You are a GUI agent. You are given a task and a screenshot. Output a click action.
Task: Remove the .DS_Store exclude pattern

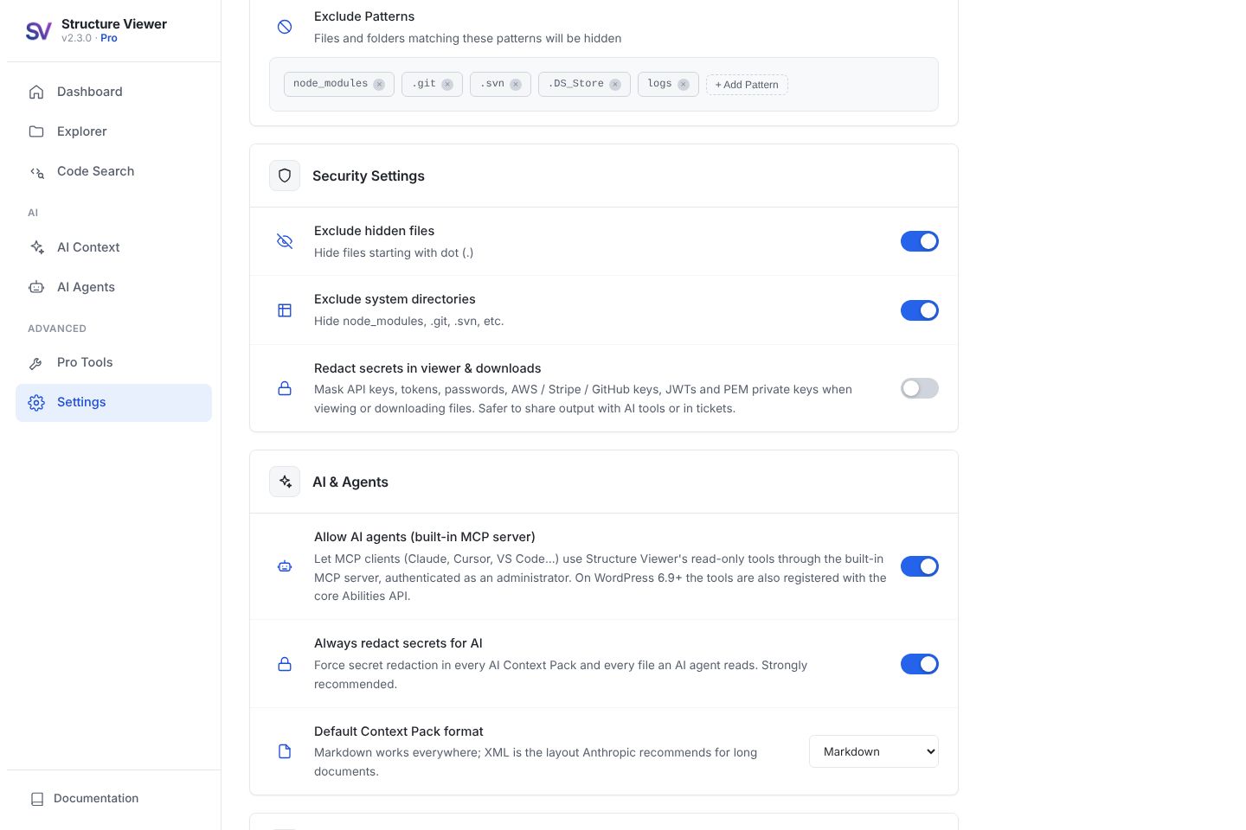coord(615,85)
